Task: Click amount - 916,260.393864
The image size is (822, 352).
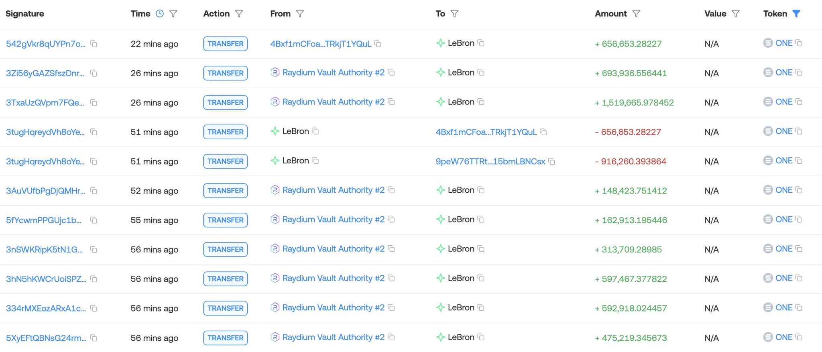Action: tap(631, 161)
